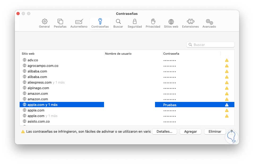Click globe icon next to asisto.com.co
This screenshot has width=254, height=164.
coord(24,121)
